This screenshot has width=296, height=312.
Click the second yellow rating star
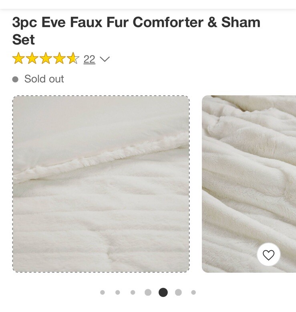[x=32, y=58]
